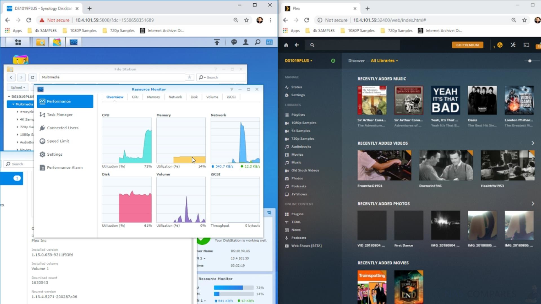The height and width of the screenshot is (304, 541).
Task: Switch to Volume tab in Resource Monitor
Action: point(212,97)
